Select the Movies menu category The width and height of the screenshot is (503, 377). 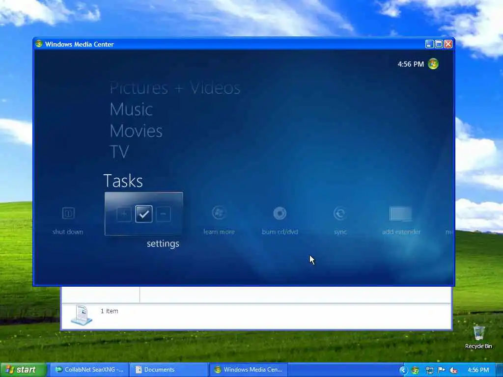tap(136, 131)
